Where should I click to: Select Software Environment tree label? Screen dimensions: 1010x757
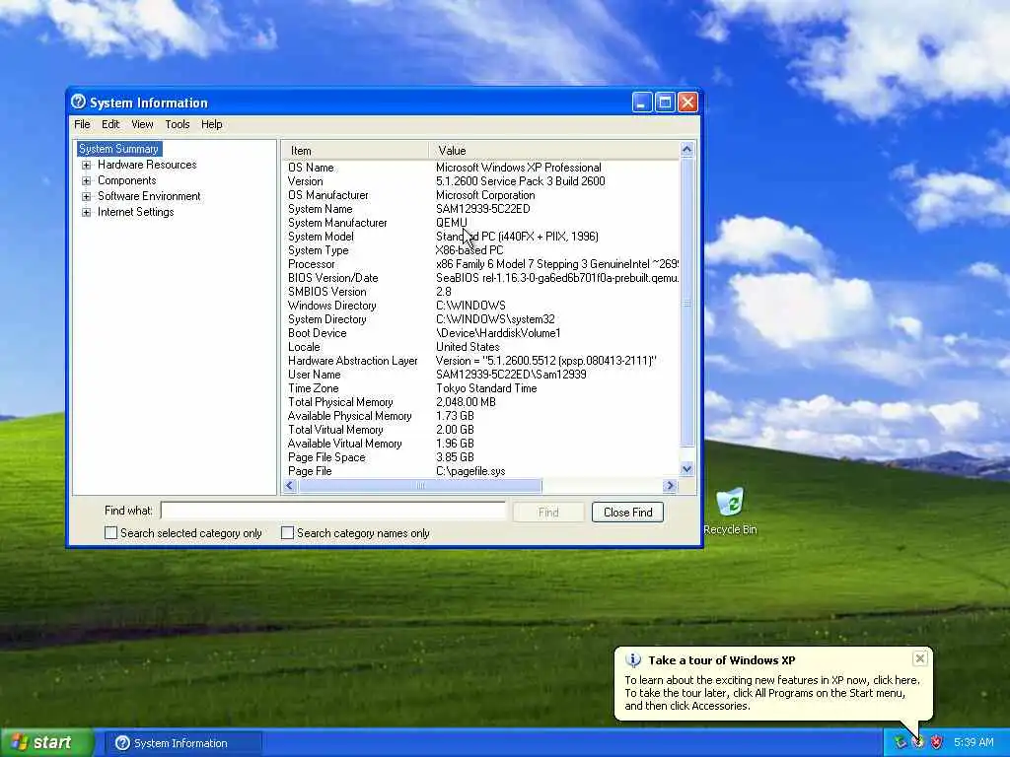[149, 196]
